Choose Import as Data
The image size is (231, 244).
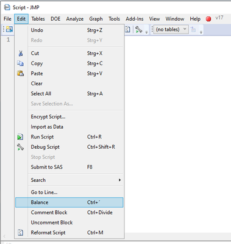pos(69,127)
